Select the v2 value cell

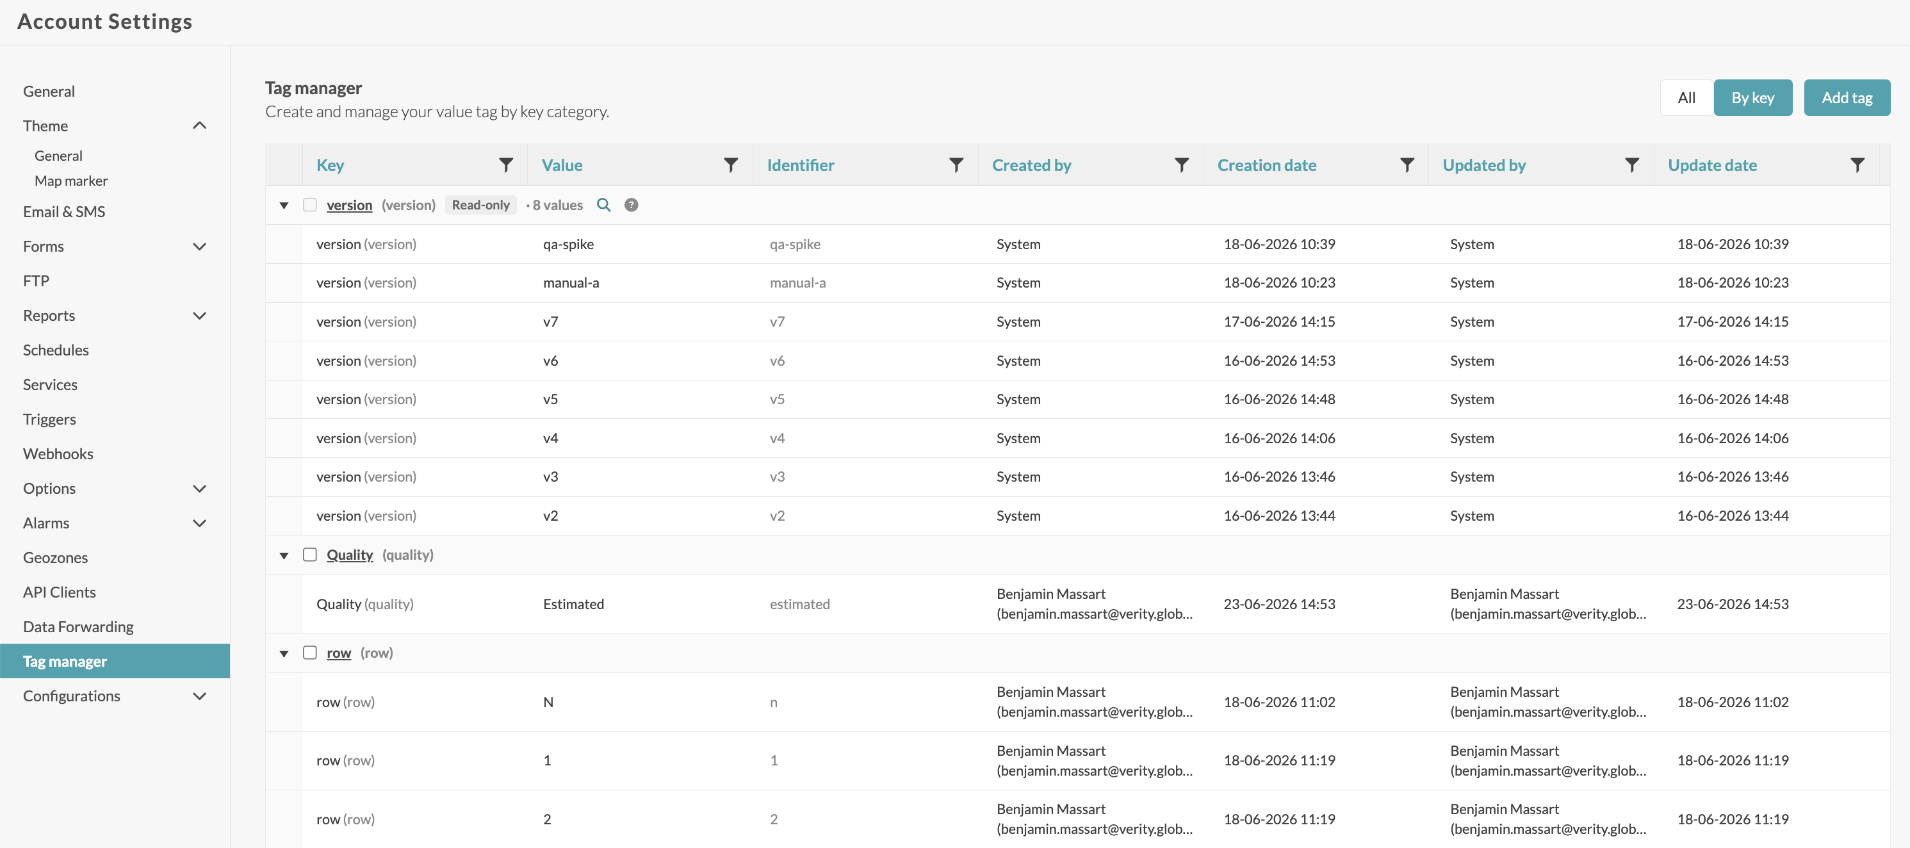[550, 516]
